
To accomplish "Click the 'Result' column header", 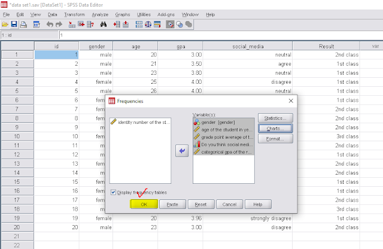I will [x=326, y=46].
